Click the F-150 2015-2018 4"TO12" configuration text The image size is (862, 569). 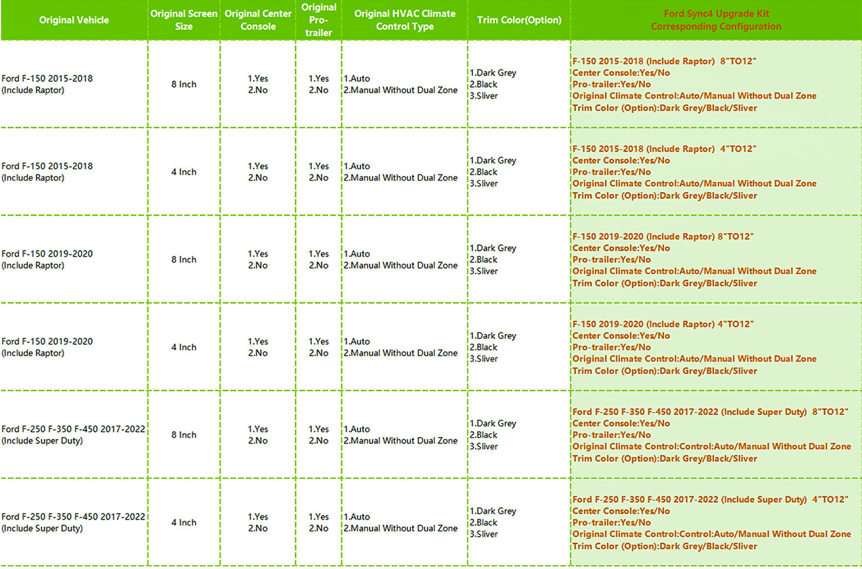click(x=664, y=149)
